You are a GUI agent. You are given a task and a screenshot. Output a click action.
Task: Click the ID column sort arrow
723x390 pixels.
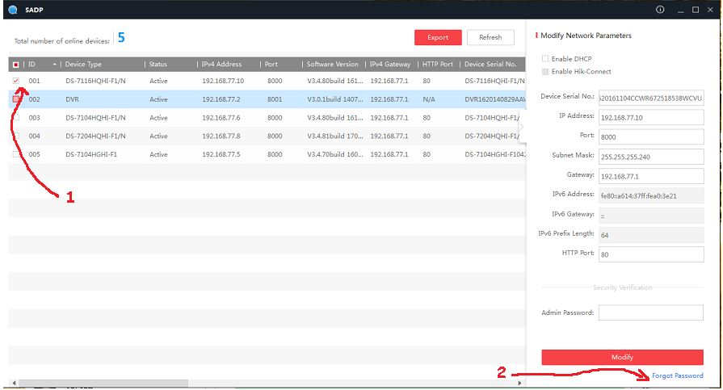(55, 64)
